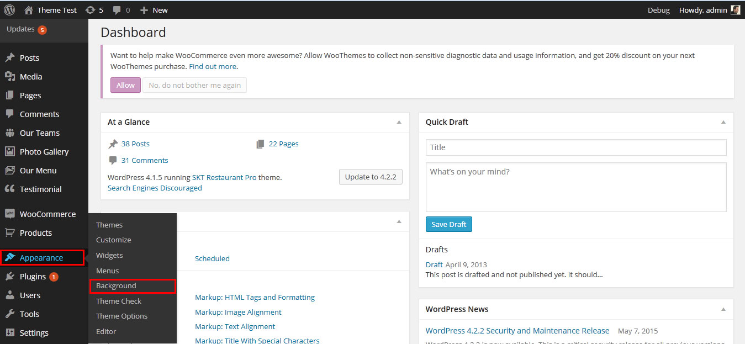Collapse the At a Glance widget
Screen dimensions: 745x344
pos(399,122)
